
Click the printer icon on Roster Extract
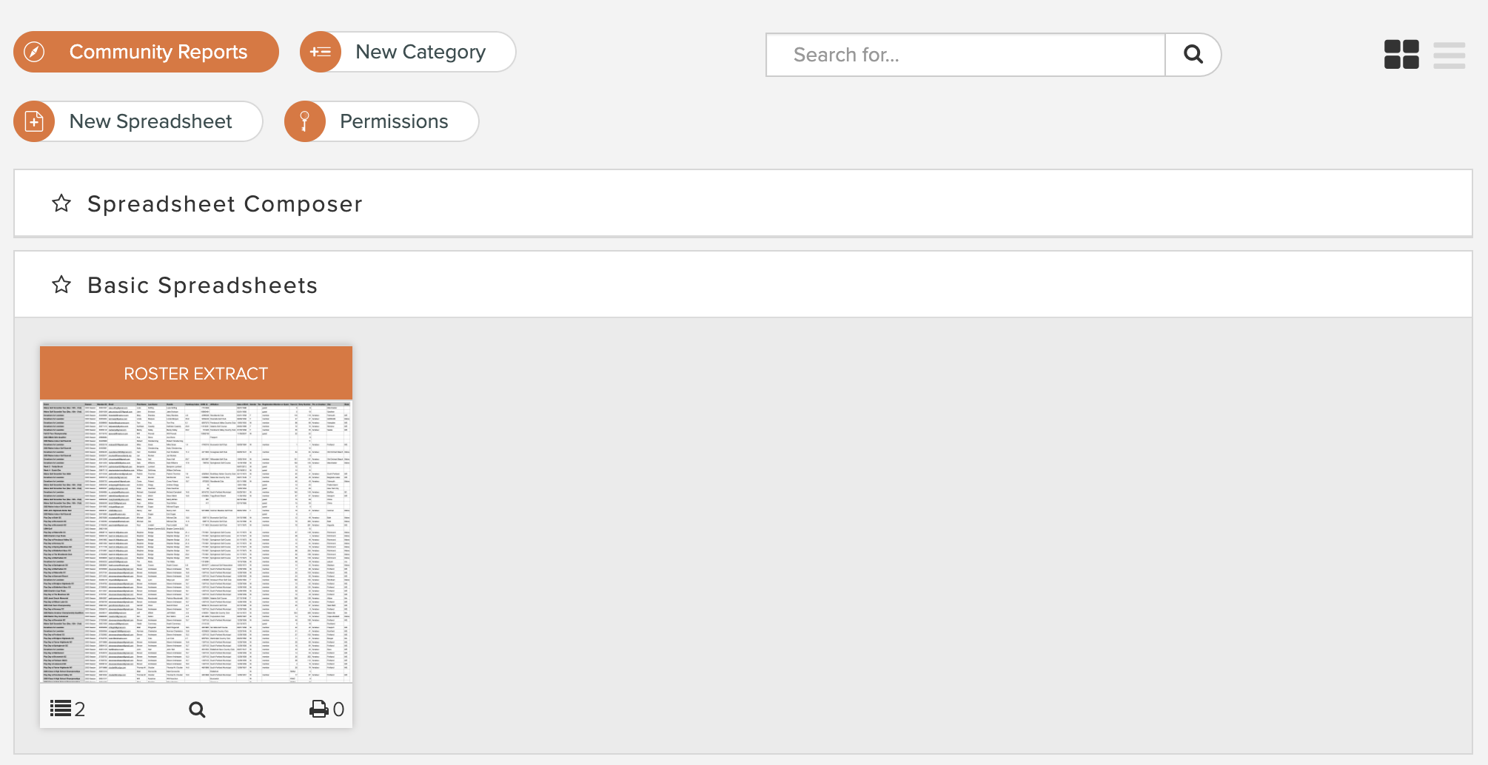(319, 710)
